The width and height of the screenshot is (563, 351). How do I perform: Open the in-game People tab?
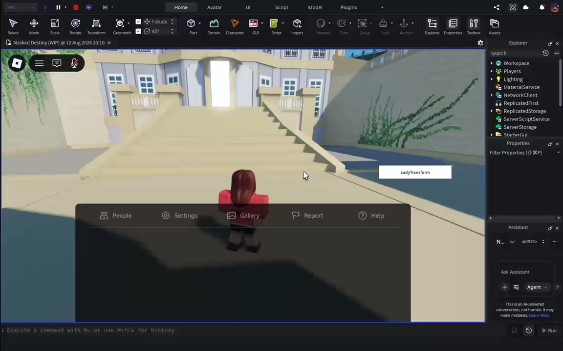[116, 215]
